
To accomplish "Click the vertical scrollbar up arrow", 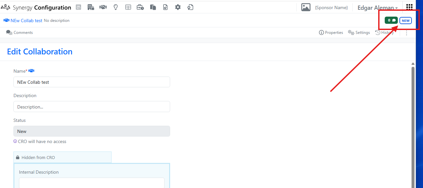I will [x=413, y=64].
